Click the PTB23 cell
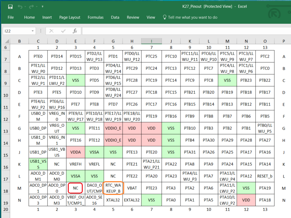Image resolution: width=291 pixels, height=218 pixels. pyautogui.click(x=246, y=80)
